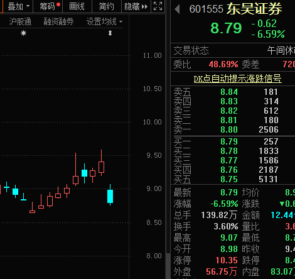Select 买二 price 8.78
Viewport: 295px width, 279px height.
point(229,151)
